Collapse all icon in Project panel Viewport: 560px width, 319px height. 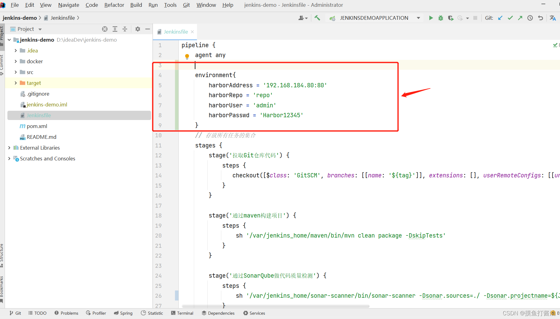(125, 29)
